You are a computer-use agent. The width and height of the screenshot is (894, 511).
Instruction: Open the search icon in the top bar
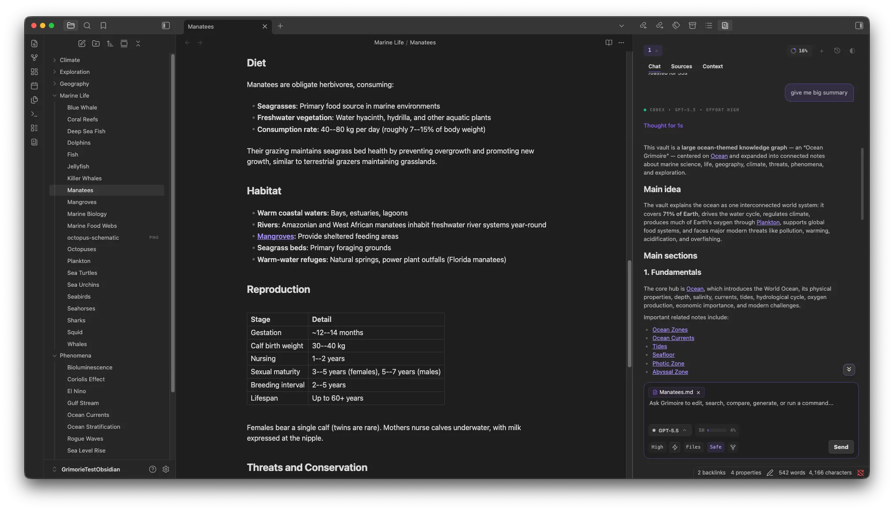tap(87, 26)
